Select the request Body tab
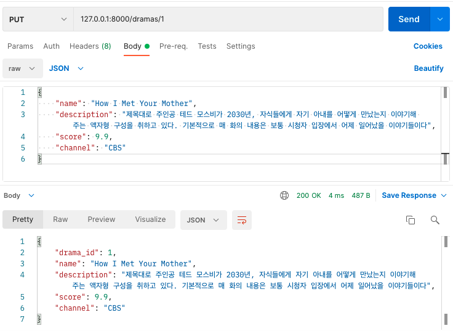 pyautogui.click(x=137, y=46)
